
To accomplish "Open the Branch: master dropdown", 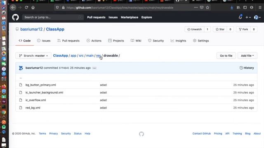I will pos(33,55).
